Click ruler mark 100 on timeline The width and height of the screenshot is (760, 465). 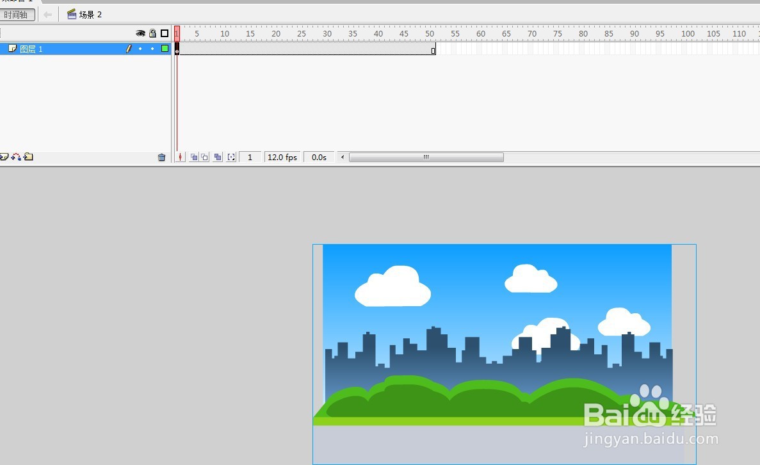(x=687, y=33)
